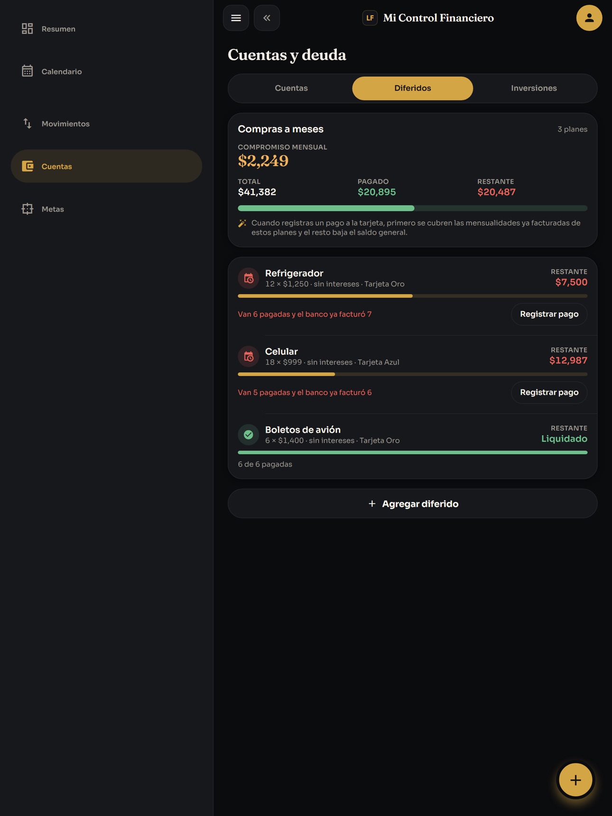Click the '3 planes' label
This screenshot has height=816, width=612.
click(x=572, y=129)
